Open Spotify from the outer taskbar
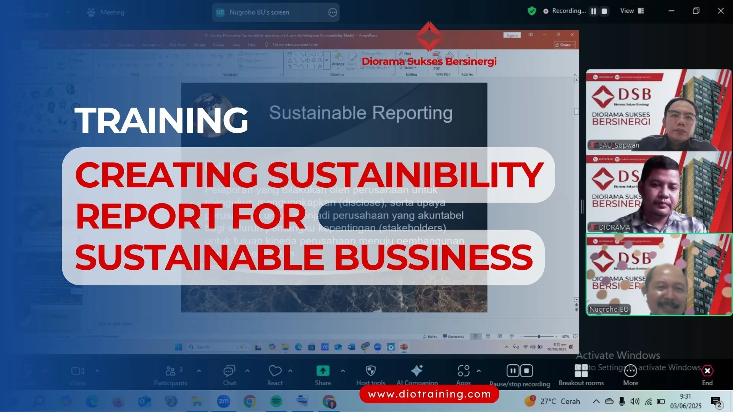 click(x=276, y=401)
